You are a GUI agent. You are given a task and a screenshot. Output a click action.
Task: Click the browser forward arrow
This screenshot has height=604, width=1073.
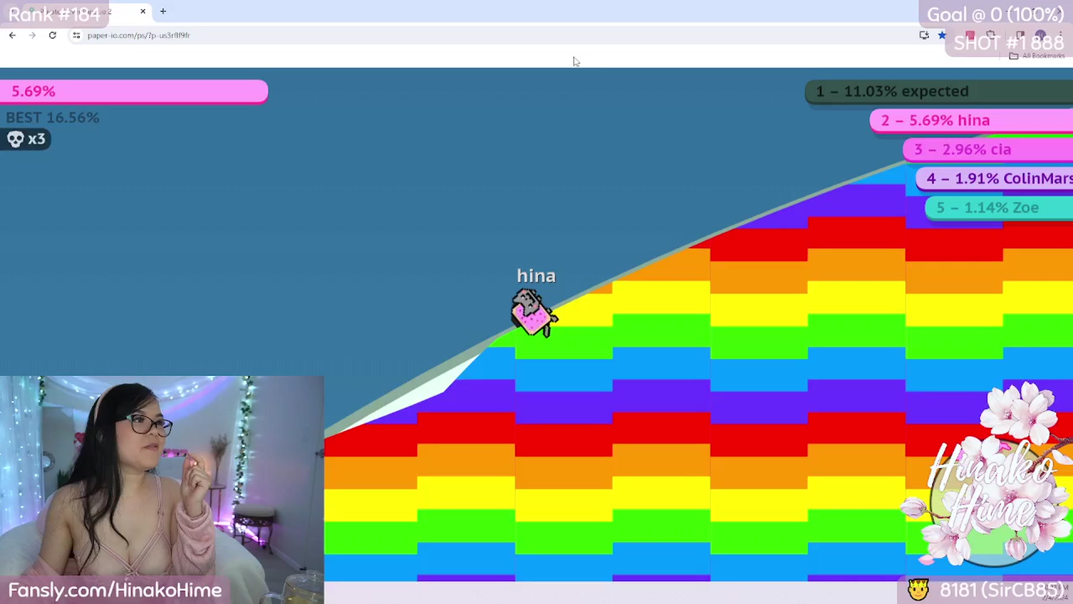(32, 35)
